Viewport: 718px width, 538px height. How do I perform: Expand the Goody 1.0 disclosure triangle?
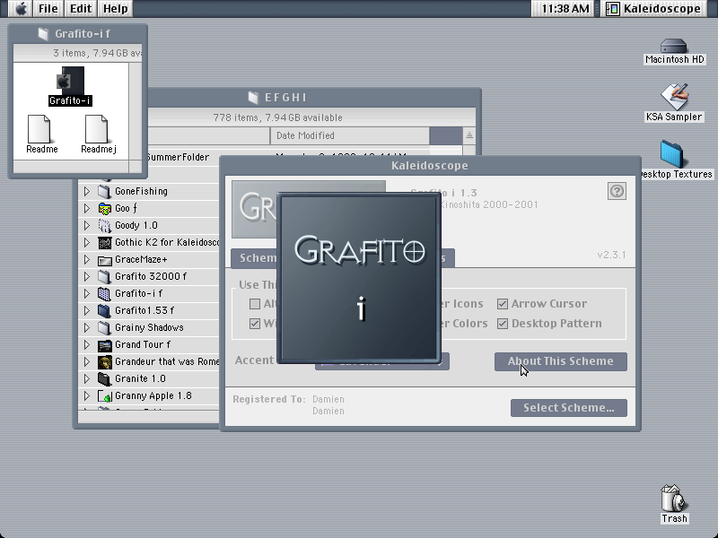click(x=86, y=226)
